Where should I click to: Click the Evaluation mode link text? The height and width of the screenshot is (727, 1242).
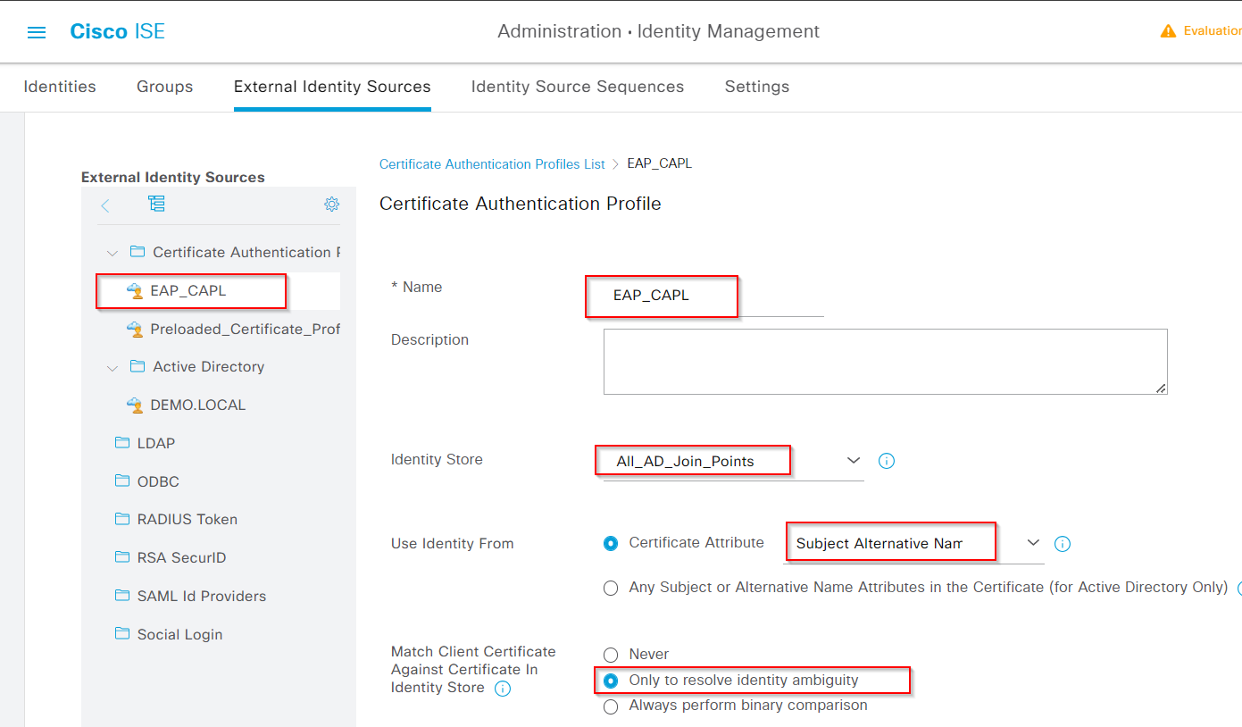(x=1213, y=31)
